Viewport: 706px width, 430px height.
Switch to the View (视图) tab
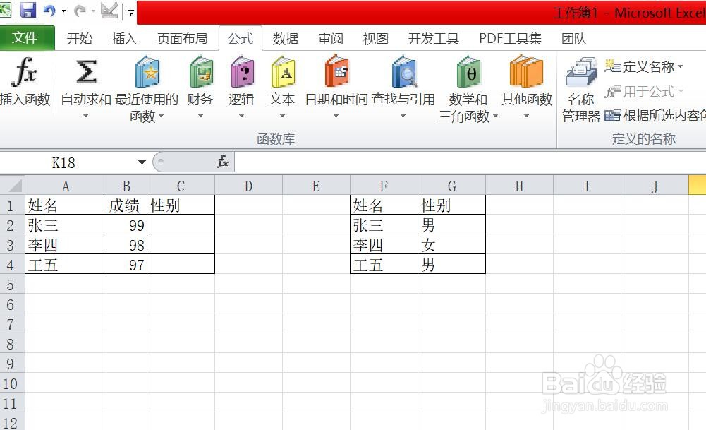pyautogui.click(x=375, y=39)
